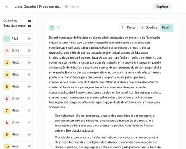Open the Fácil difficulty dropdown

pos(167,28)
